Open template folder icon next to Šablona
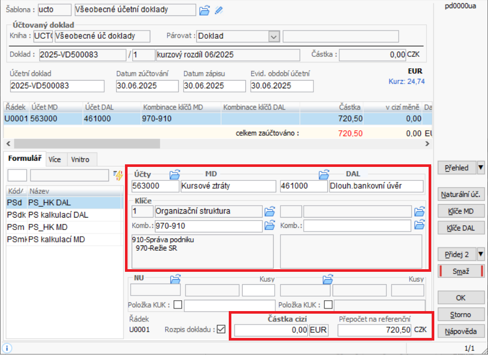Screen dimensions: 488x355 click(205, 10)
